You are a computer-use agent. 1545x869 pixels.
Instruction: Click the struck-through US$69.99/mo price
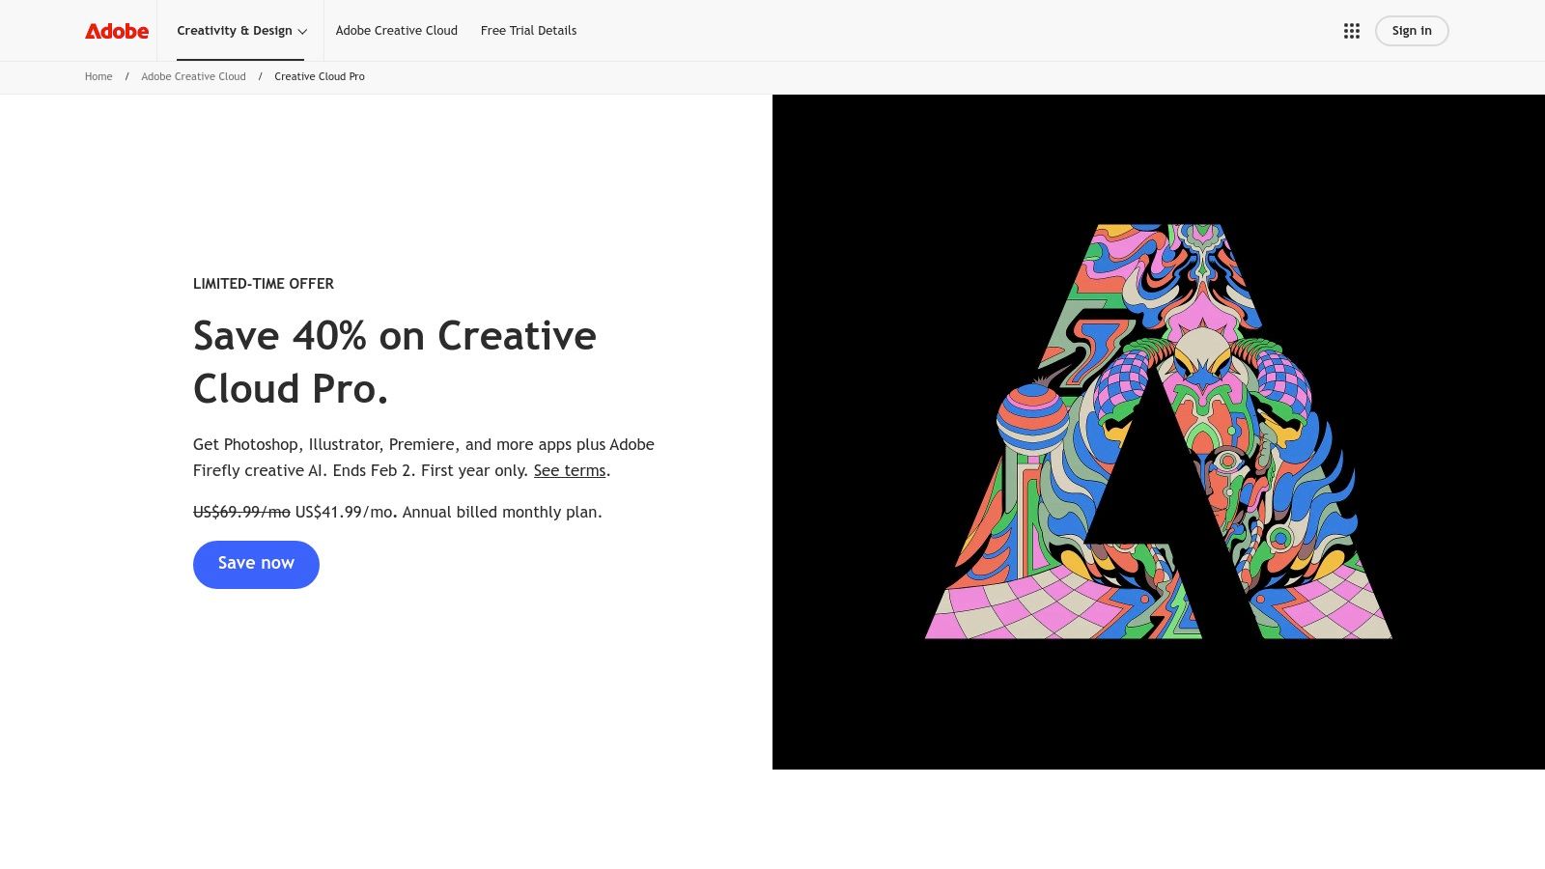241,512
